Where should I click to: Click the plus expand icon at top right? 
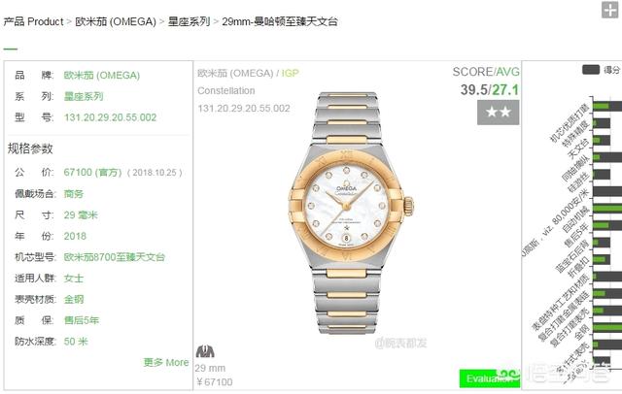[609, 10]
